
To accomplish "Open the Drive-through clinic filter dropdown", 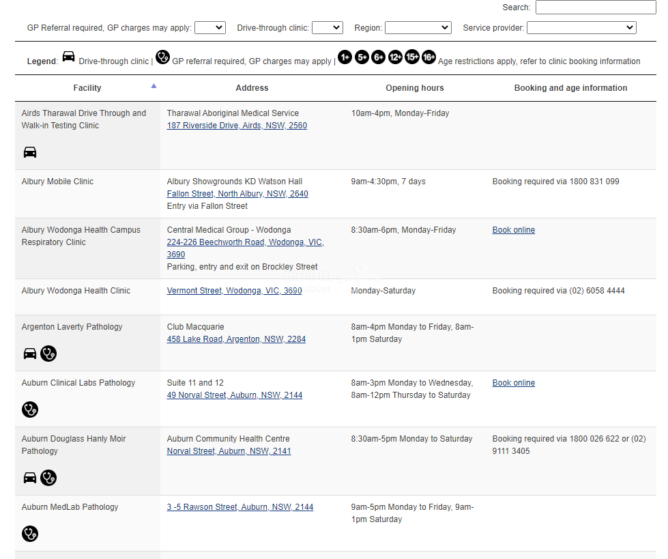I will tap(328, 28).
